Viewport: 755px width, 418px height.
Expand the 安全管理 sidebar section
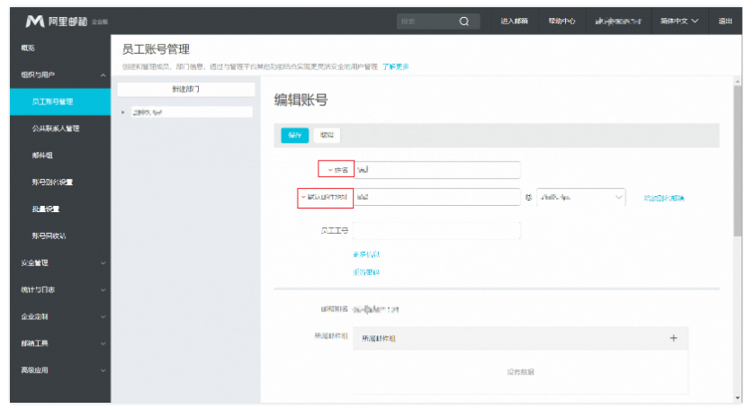pos(103,262)
